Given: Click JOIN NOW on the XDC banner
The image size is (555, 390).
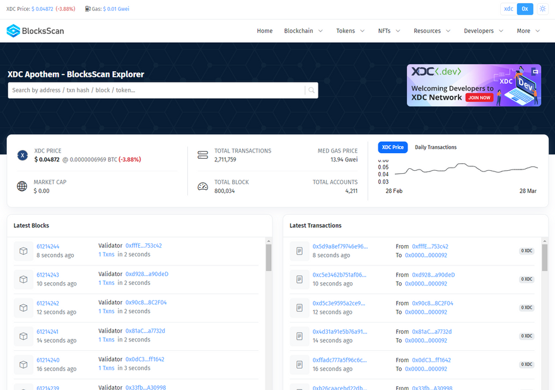Looking at the screenshot, I should click(x=479, y=98).
